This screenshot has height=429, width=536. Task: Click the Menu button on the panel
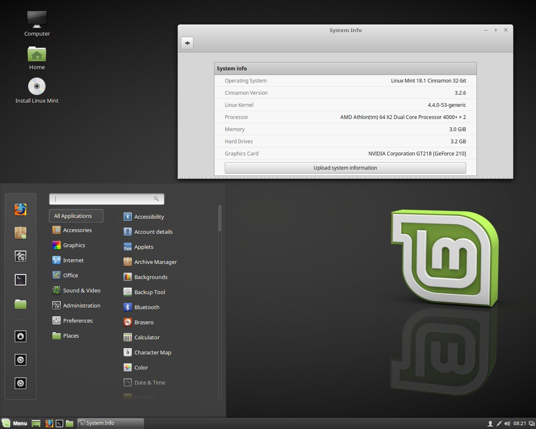(x=15, y=423)
